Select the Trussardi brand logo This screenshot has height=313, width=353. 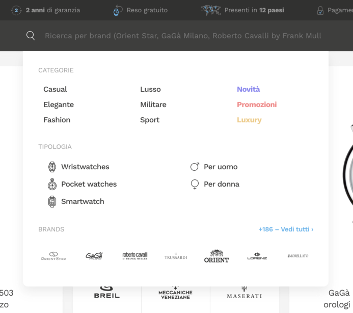(x=176, y=256)
